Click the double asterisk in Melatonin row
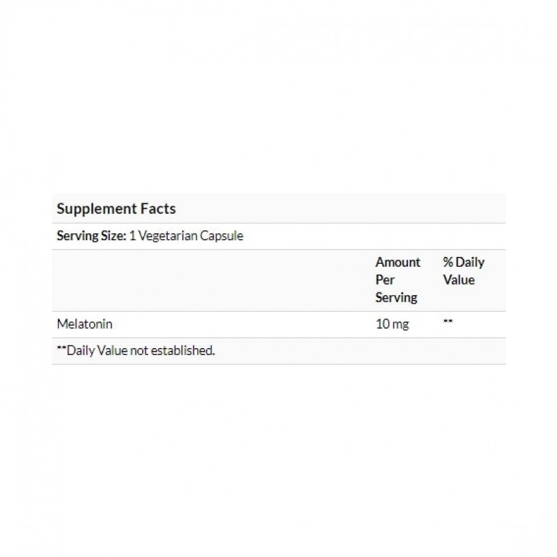This screenshot has height=557, width=557. point(448,323)
